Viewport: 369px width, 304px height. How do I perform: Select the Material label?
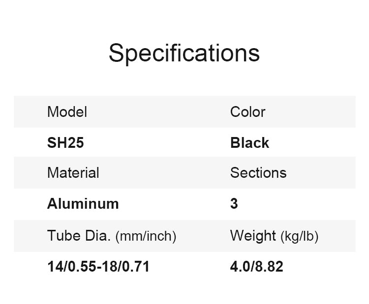[73, 173]
